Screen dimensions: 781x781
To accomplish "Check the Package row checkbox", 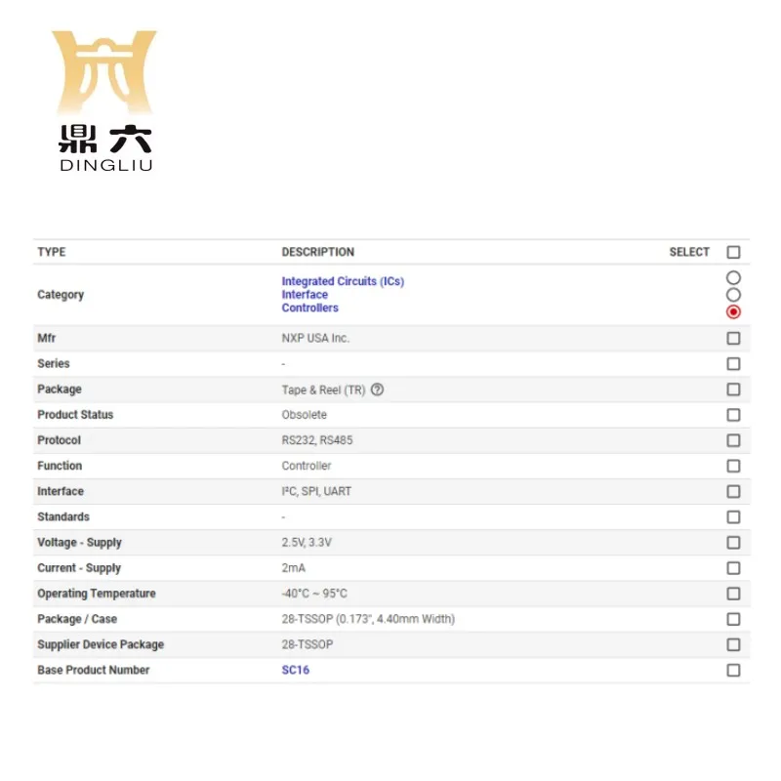I will [x=733, y=389].
